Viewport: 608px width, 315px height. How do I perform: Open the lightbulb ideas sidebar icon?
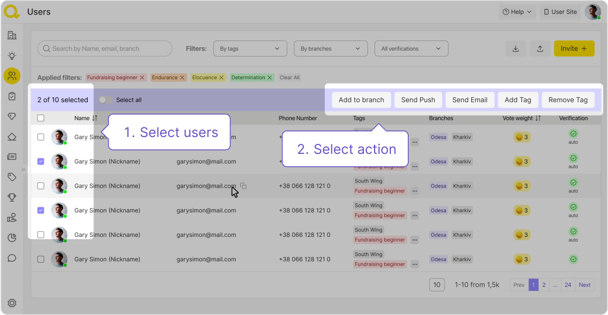pos(12,56)
